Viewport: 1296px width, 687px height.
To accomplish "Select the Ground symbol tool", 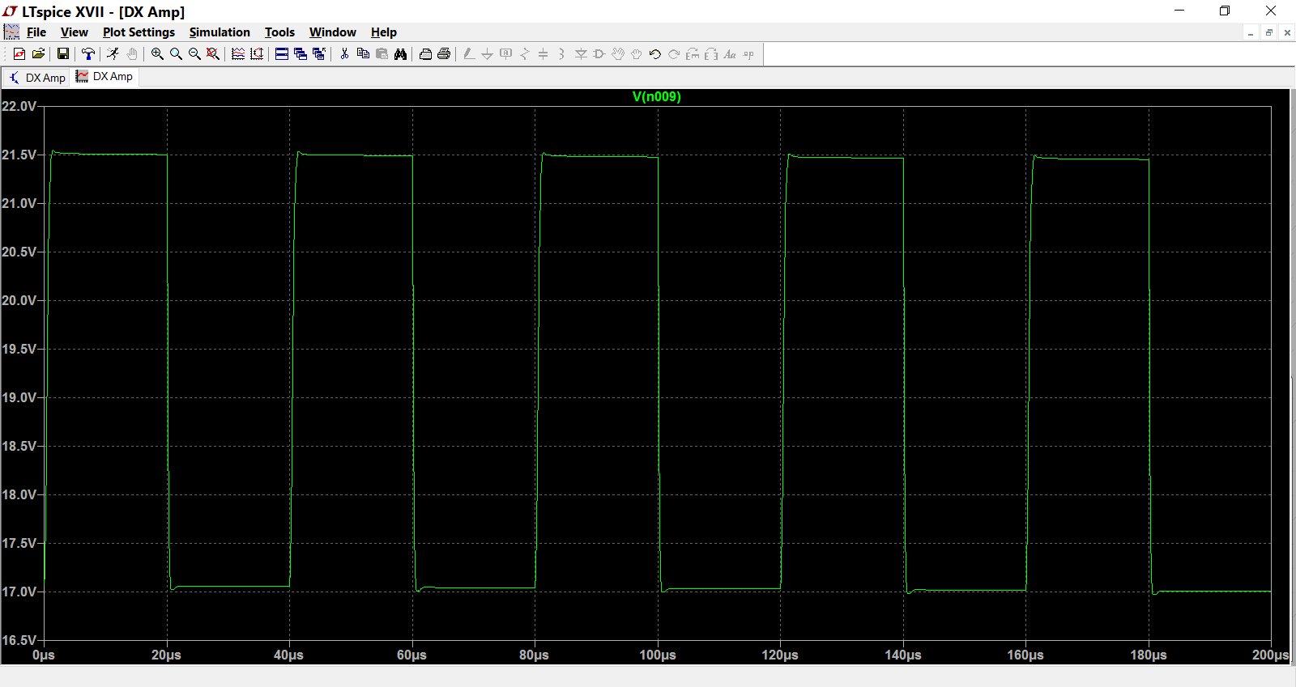I will [x=487, y=54].
